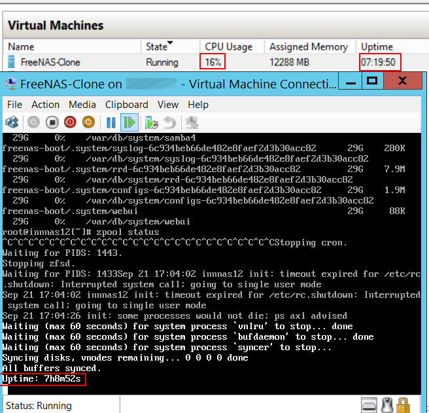Image resolution: width=429 pixels, height=413 pixels.
Task: Sort by the State column header
Action: [x=171, y=46]
